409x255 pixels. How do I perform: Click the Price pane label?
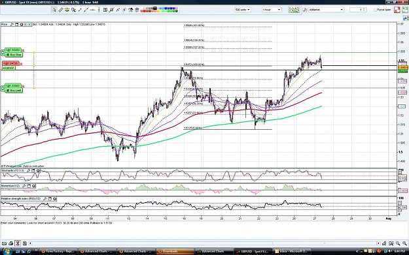click(4, 24)
